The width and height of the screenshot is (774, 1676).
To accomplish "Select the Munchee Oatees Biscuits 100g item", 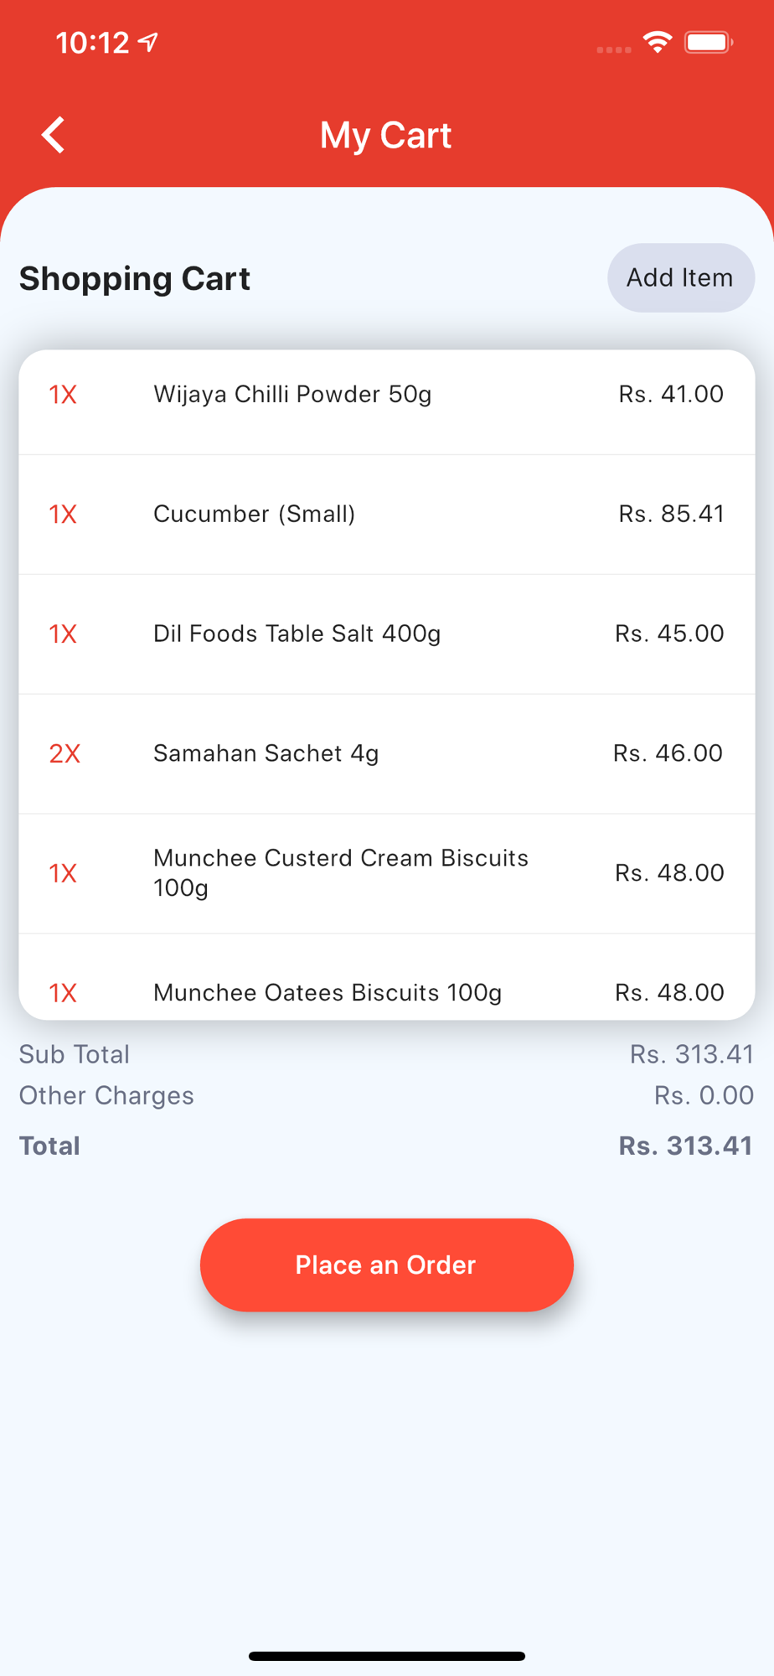I will coord(387,978).
